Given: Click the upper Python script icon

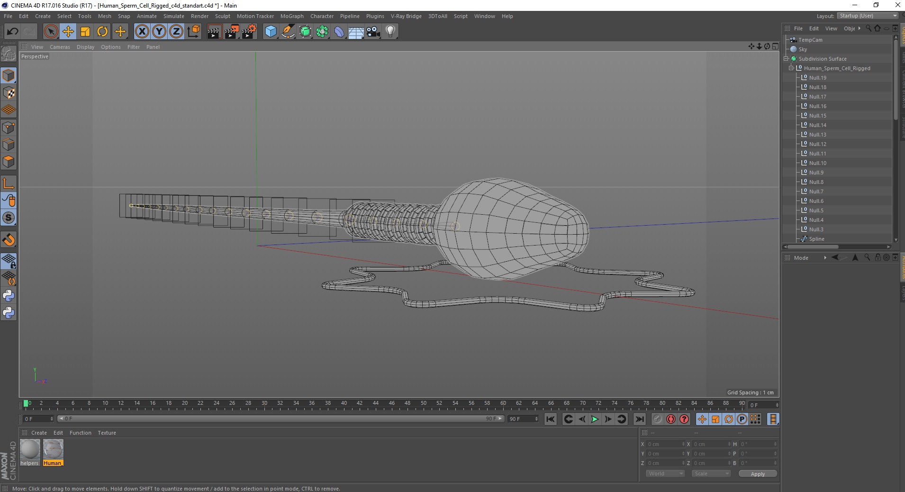Looking at the screenshot, I should coord(9,296).
